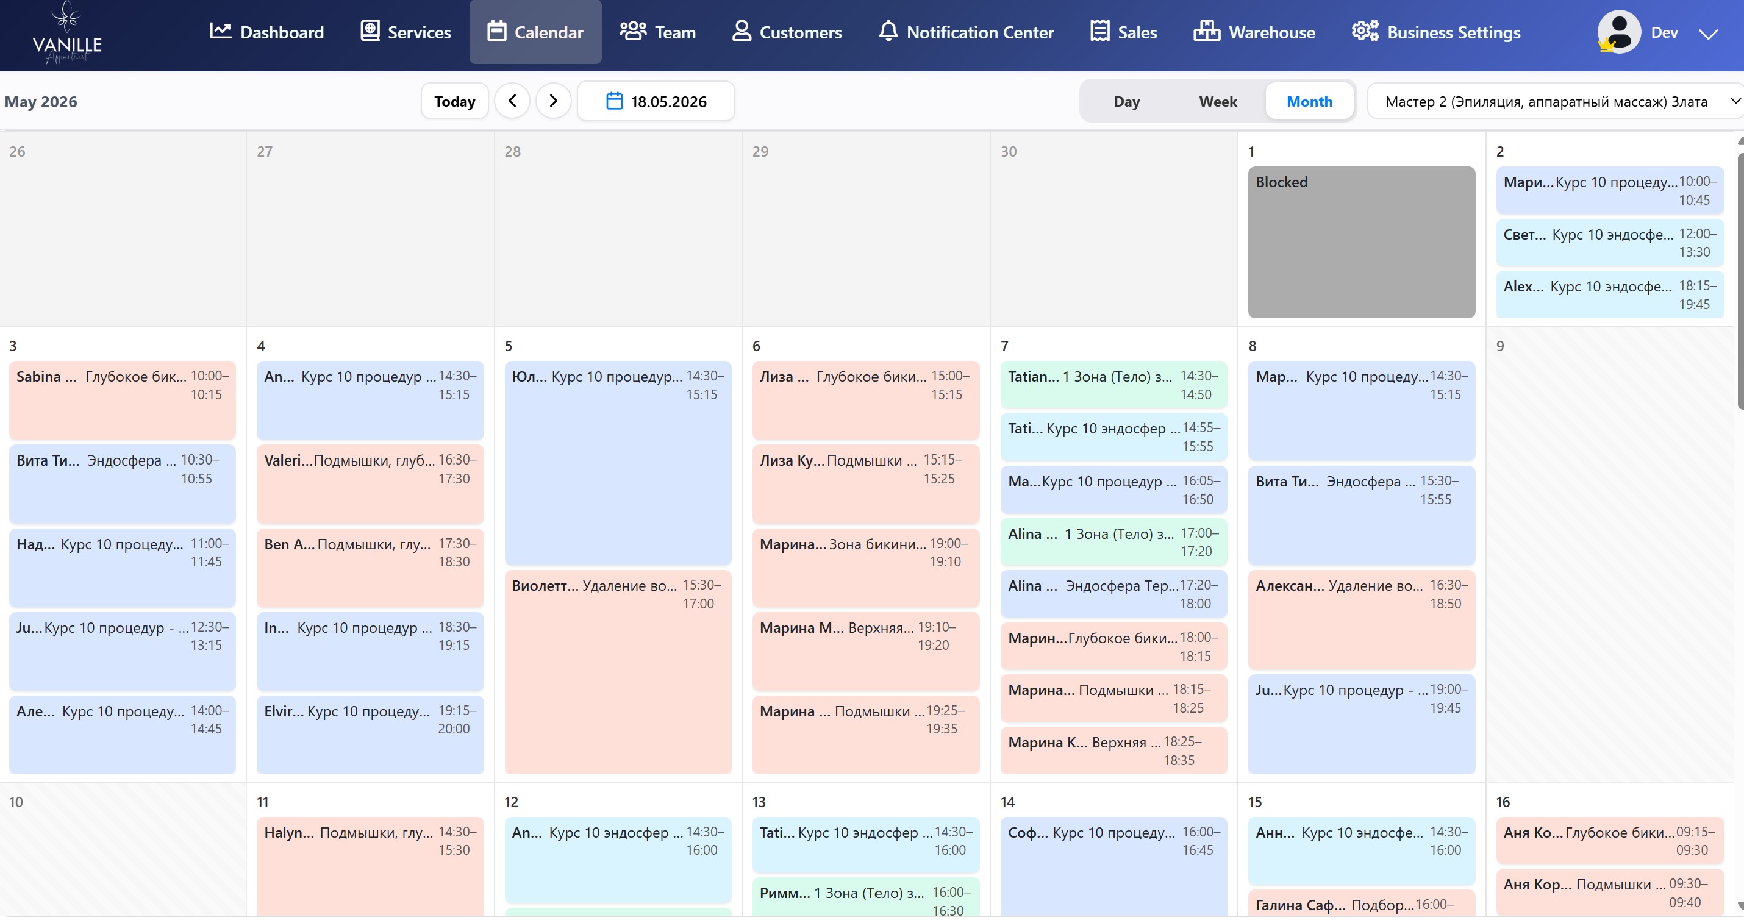Open Лиза Глубокое бики... 15:00–15:15 appointment
The image size is (1744, 923).
(x=866, y=401)
